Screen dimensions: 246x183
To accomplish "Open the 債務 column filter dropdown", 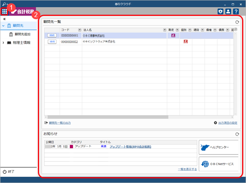I will (227, 30).
